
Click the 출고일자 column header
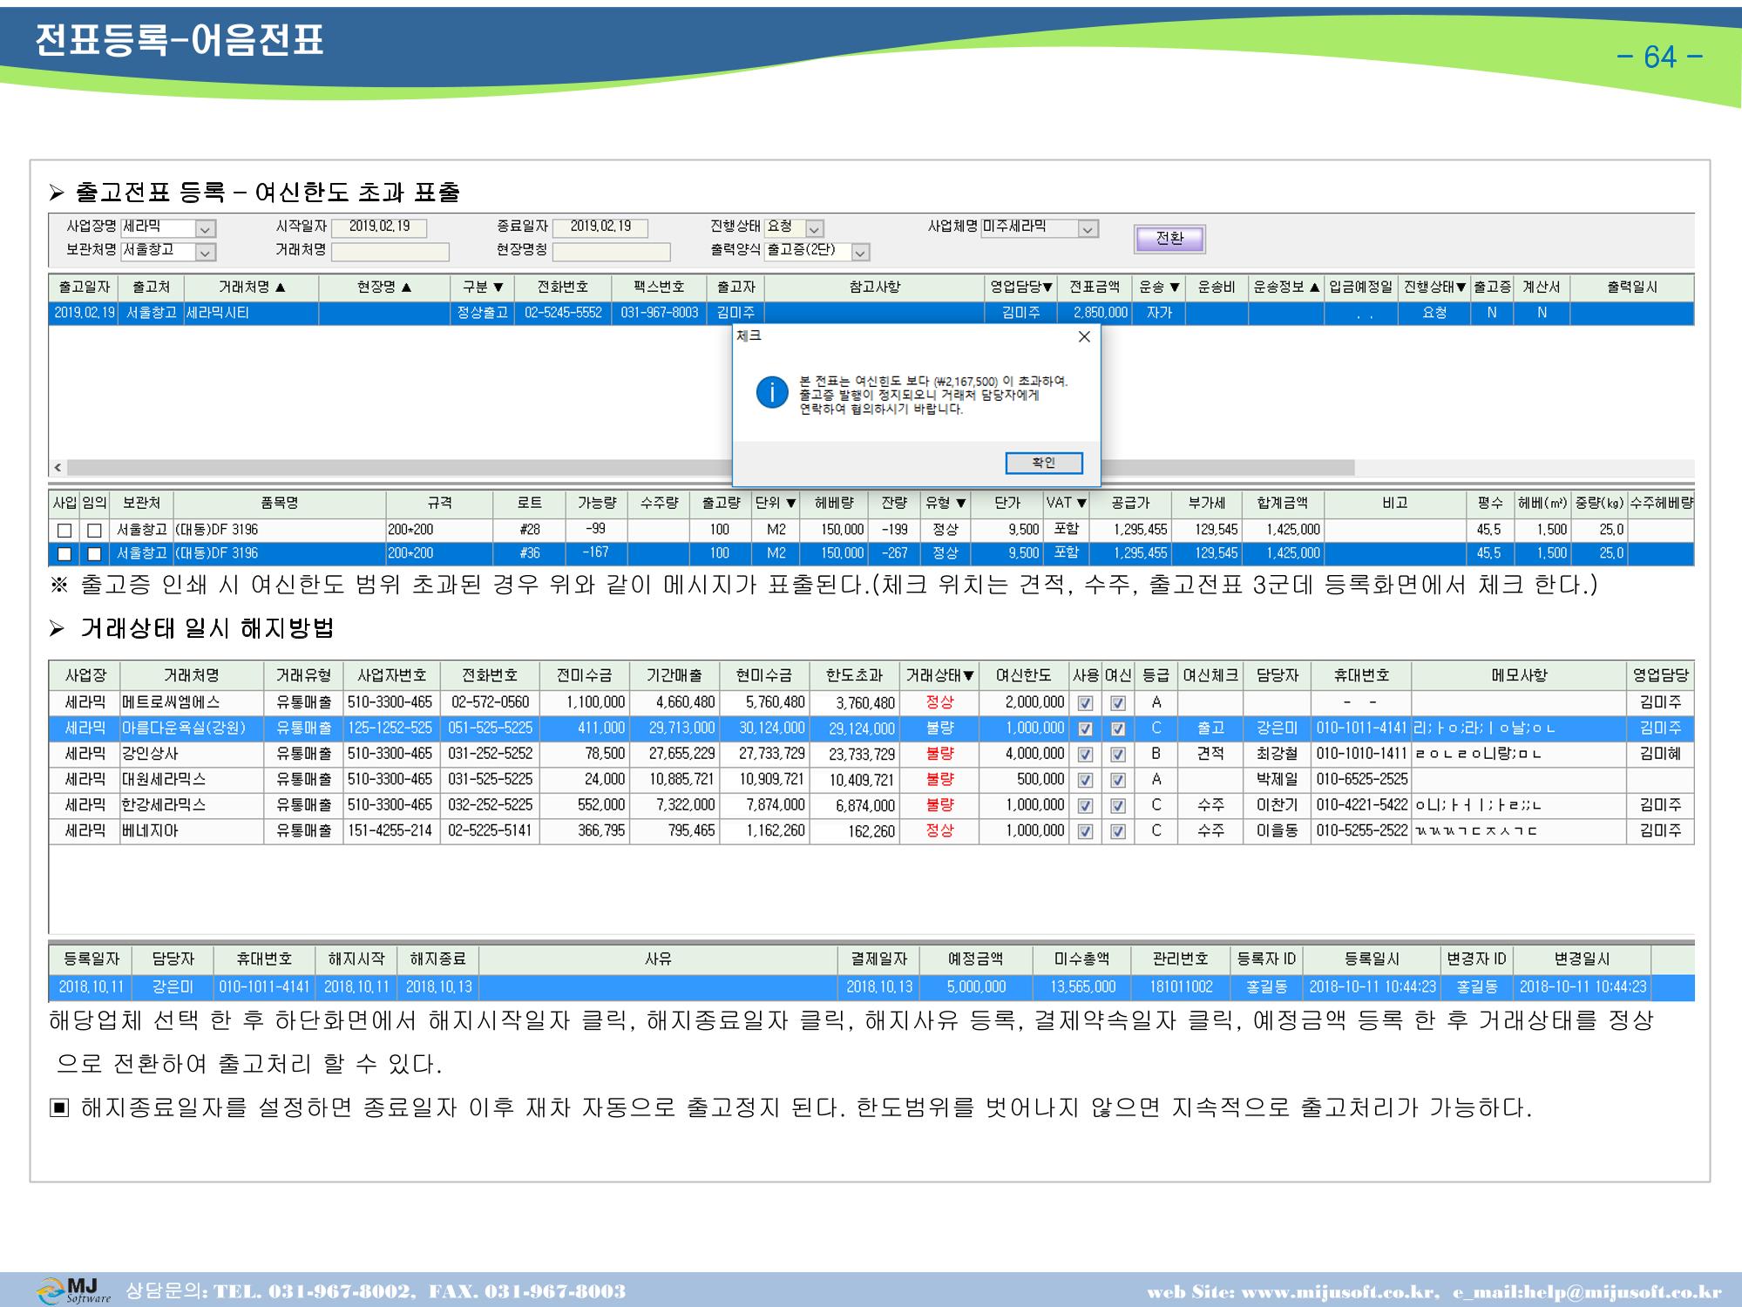click(84, 288)
